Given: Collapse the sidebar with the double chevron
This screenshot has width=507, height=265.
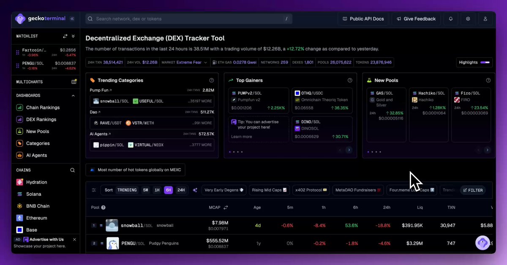Looking at the screenshot, I should coord(72,19).
